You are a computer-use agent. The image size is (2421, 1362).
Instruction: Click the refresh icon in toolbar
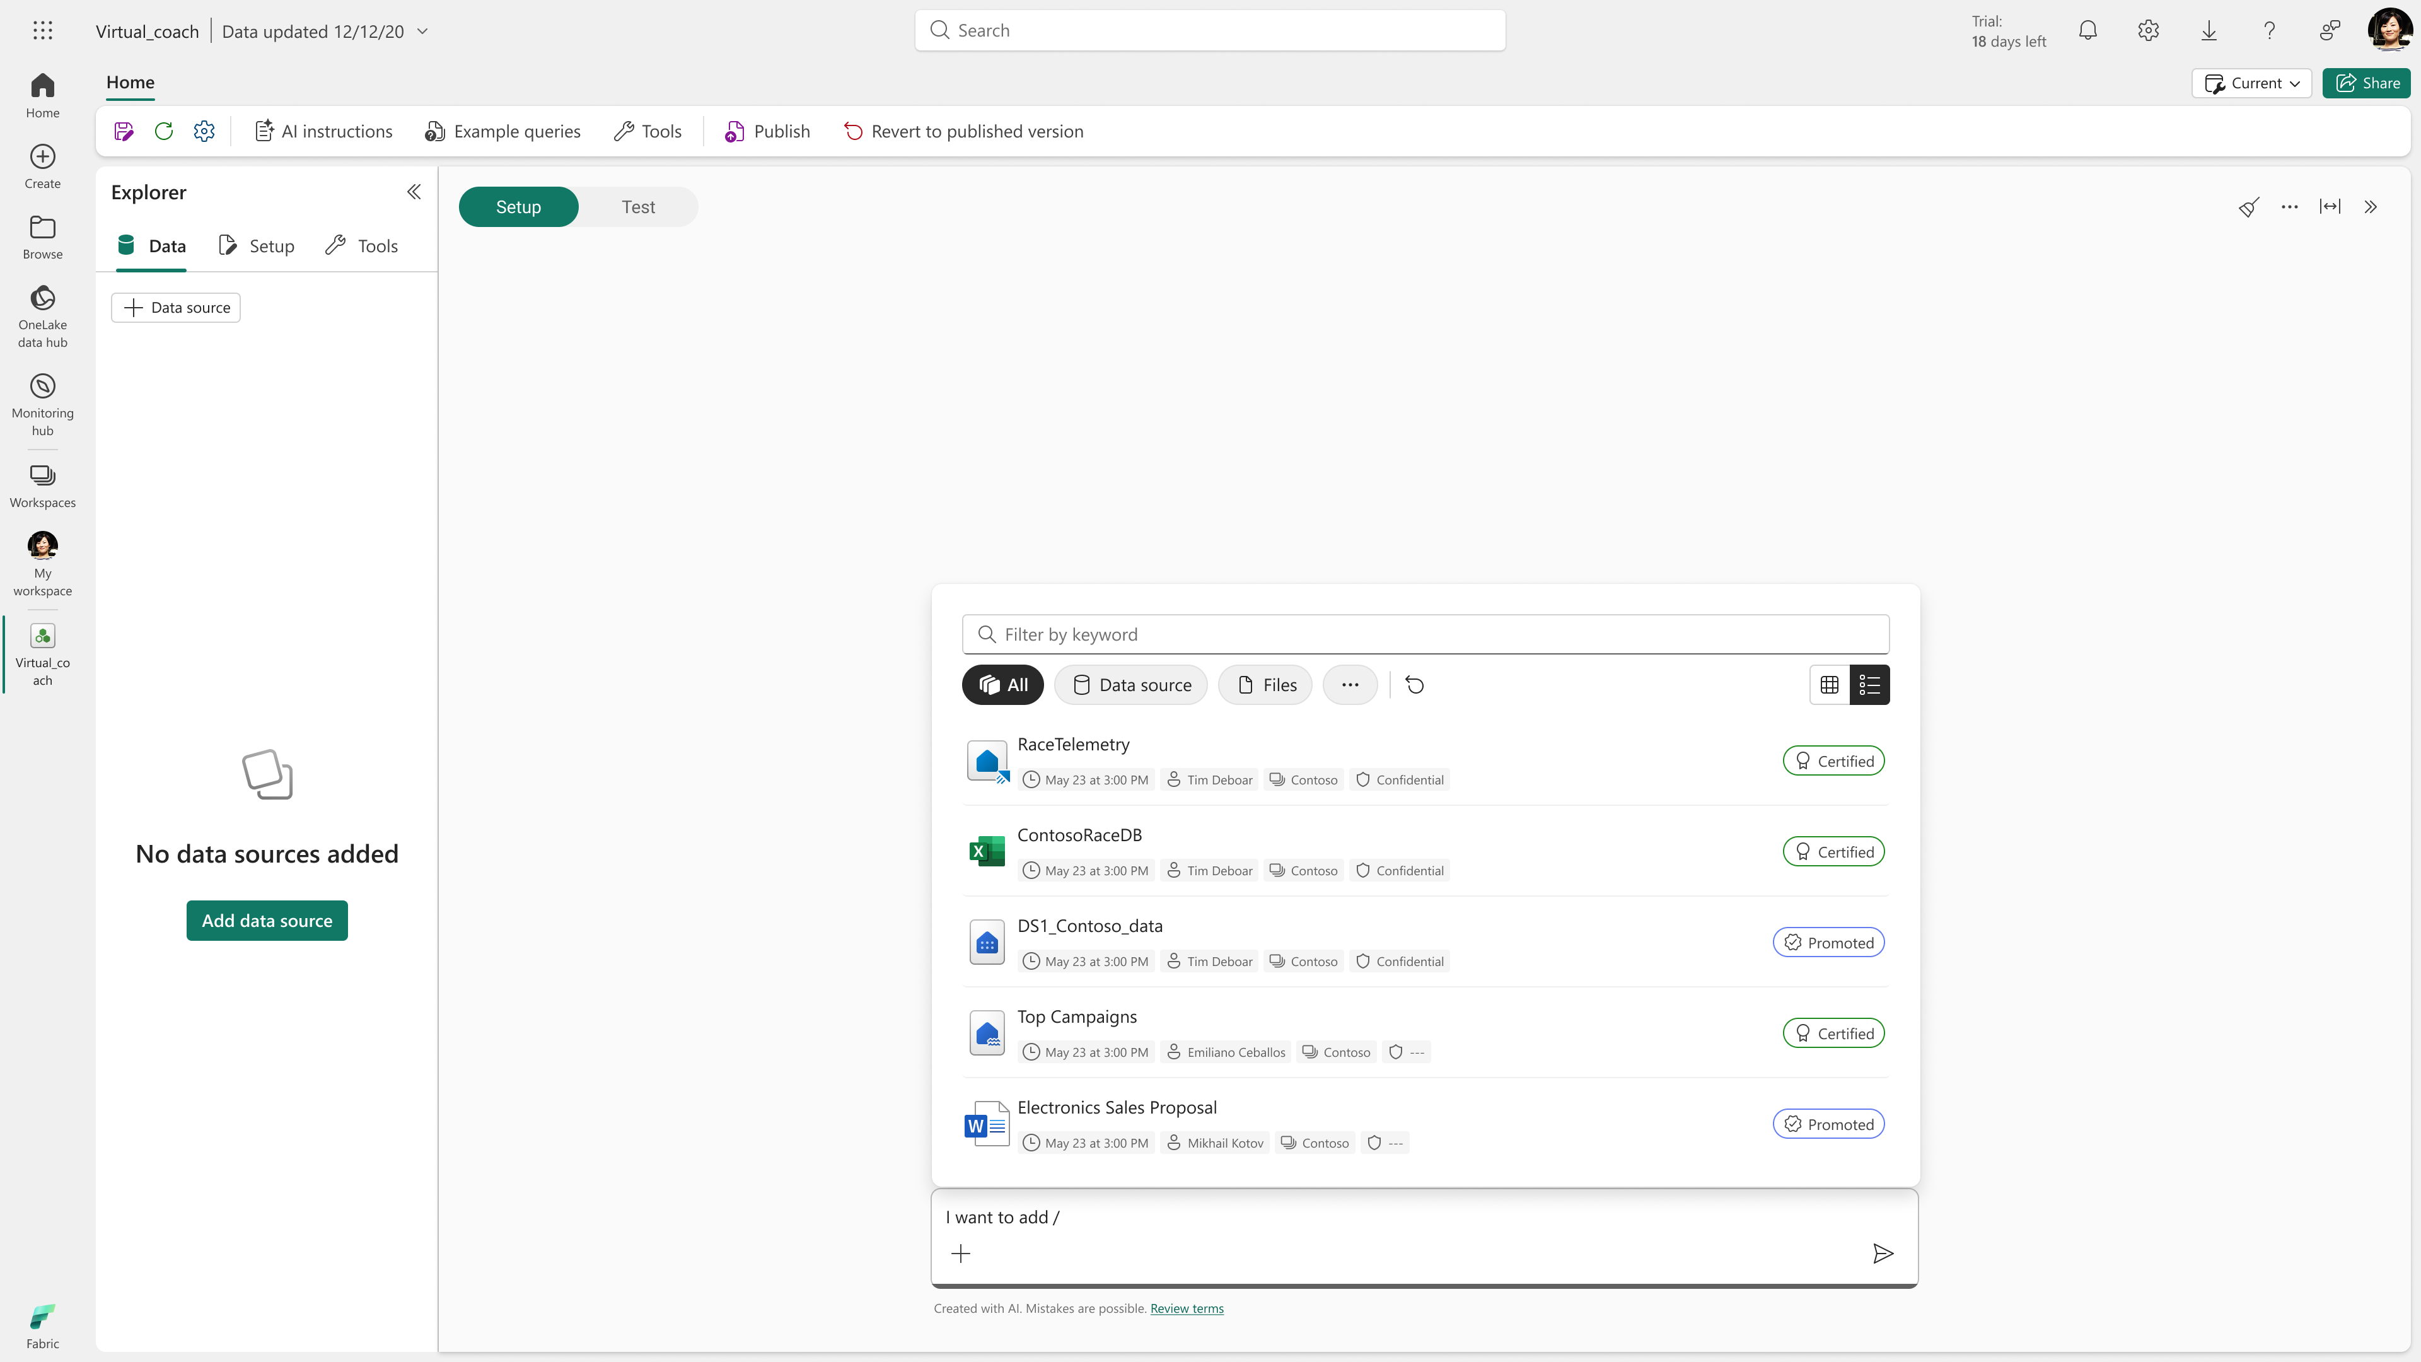163,132
